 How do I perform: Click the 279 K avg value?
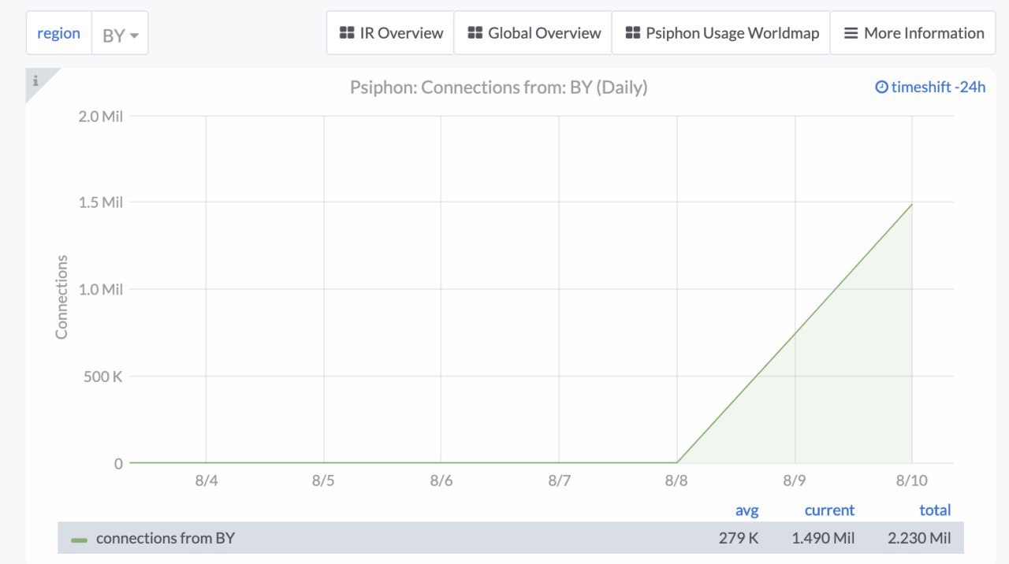click(739, 539)
